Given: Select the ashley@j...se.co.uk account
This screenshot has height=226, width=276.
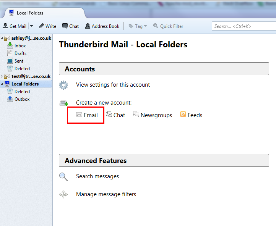Looking at the screenshot, I should [31, 38].
